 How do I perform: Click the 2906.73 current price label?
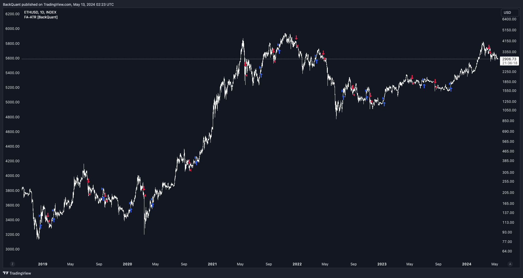coord(509,59)
